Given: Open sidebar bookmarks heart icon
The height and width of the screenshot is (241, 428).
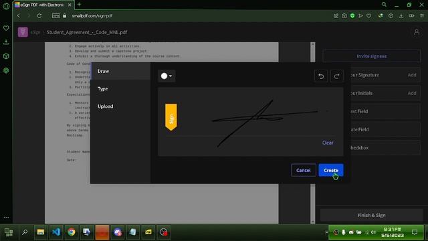Looking at the screenshot, I should point(6,28).
